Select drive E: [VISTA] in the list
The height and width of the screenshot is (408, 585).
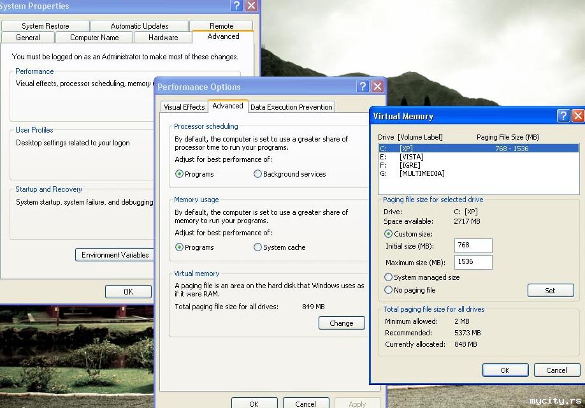pos(479,157)
